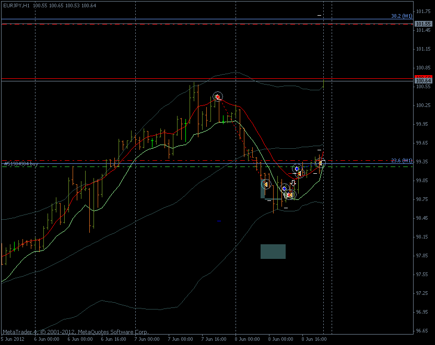Select the 38.2 (W1) Fibonacci label

402,16
